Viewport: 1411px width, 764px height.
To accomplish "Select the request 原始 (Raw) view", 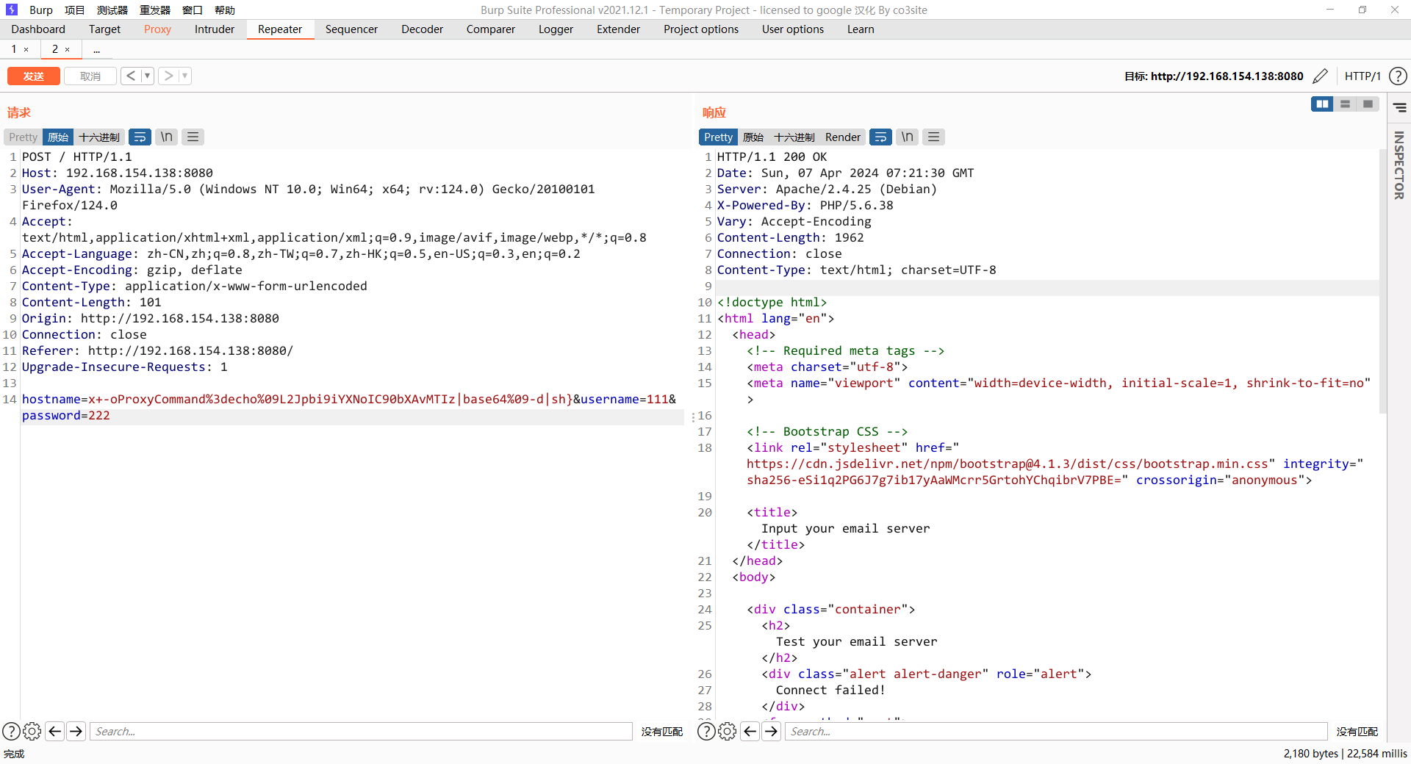I will [x=58, y=137].
